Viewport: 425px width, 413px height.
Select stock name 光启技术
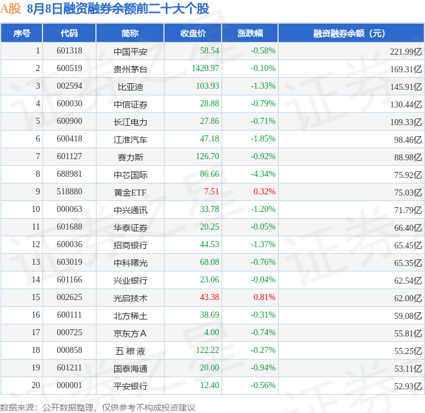pyautogui.click(x=131, y=298)
